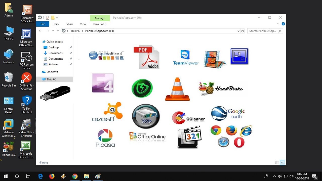Select the Online (F) shortcut on desktop
This screenshot has width=322, height=181.
[x=26, y=82]
